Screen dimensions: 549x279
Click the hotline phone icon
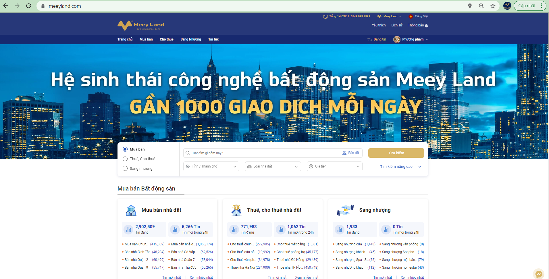point(325,16)
